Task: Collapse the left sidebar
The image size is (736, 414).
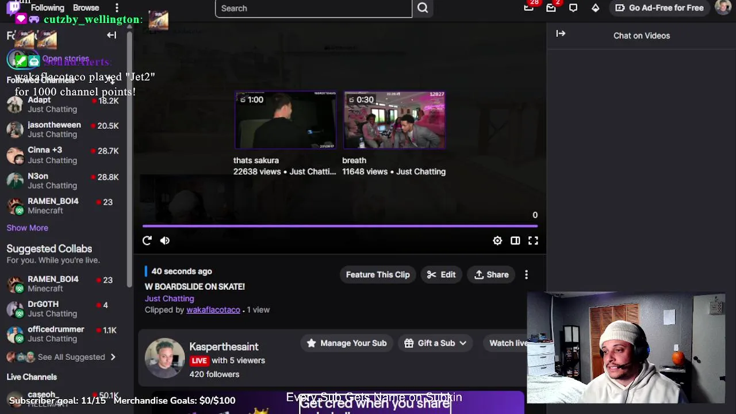Action: 112,35
